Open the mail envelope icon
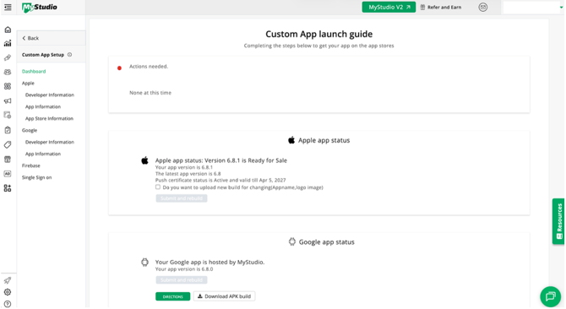This screenshot has width=566, height=309. pos(482,8)
